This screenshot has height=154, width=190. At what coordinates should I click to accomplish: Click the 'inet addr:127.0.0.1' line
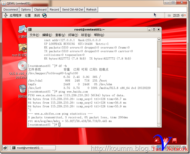pyautogui.click(x=72, y=40)
